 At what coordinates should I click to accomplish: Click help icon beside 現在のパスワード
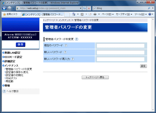[66, 45]
